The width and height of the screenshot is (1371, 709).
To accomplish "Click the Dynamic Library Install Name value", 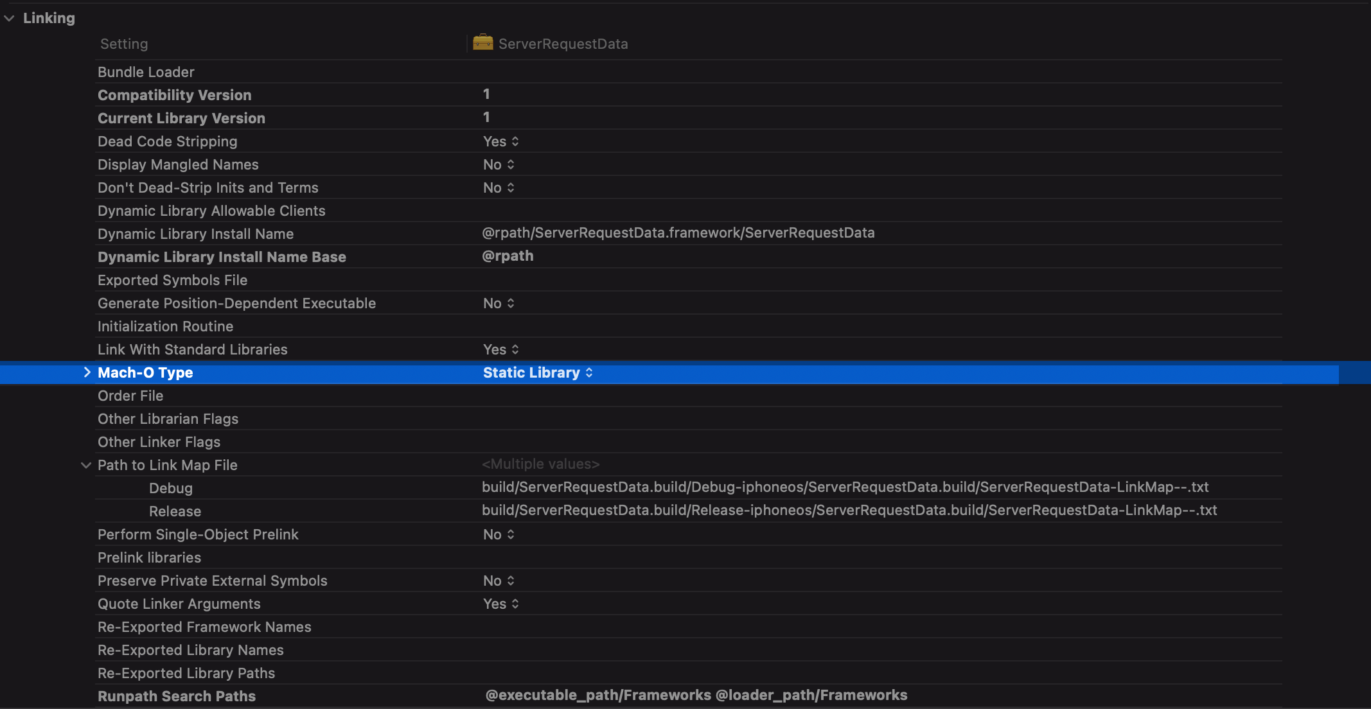I will 678,233.
